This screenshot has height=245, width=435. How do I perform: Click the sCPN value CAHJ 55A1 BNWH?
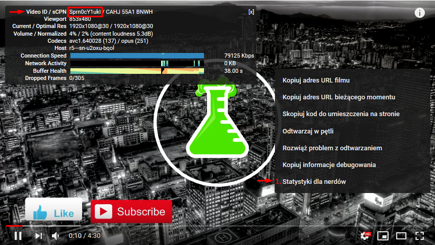[x=130, y=12]
